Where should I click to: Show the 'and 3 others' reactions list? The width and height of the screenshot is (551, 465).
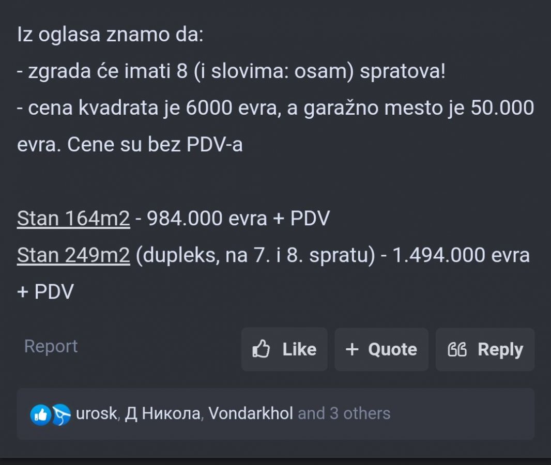point(344,413)
